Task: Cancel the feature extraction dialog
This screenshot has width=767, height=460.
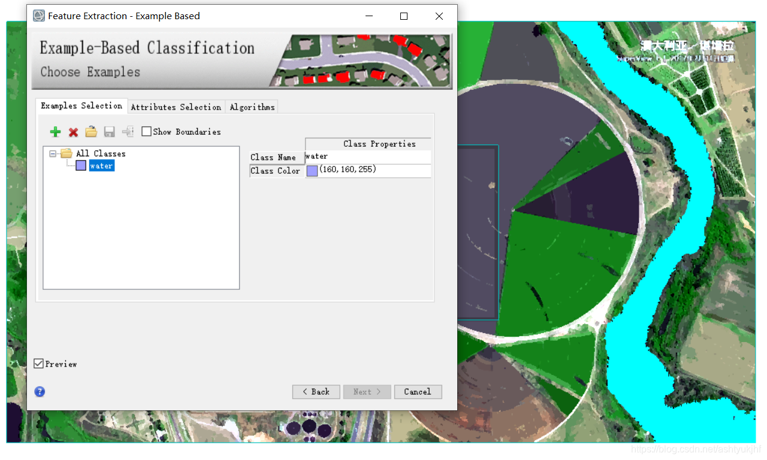Action: tap(418, 392)
